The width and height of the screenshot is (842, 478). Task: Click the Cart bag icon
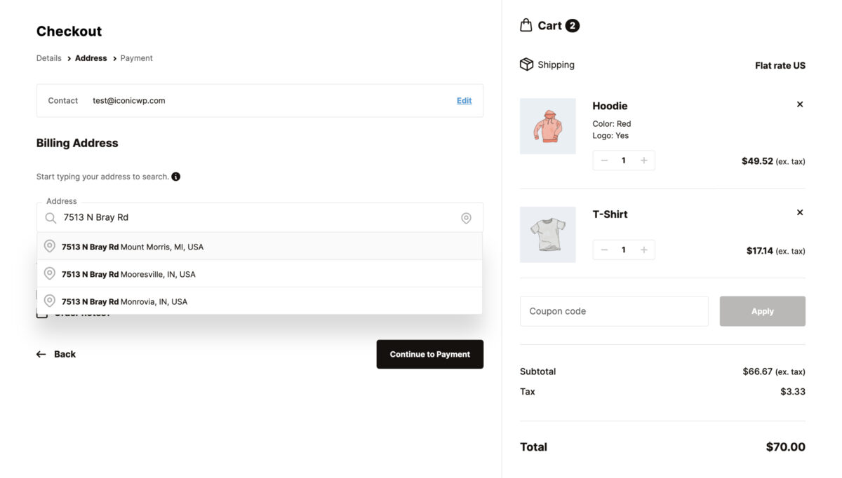point(526,25)
